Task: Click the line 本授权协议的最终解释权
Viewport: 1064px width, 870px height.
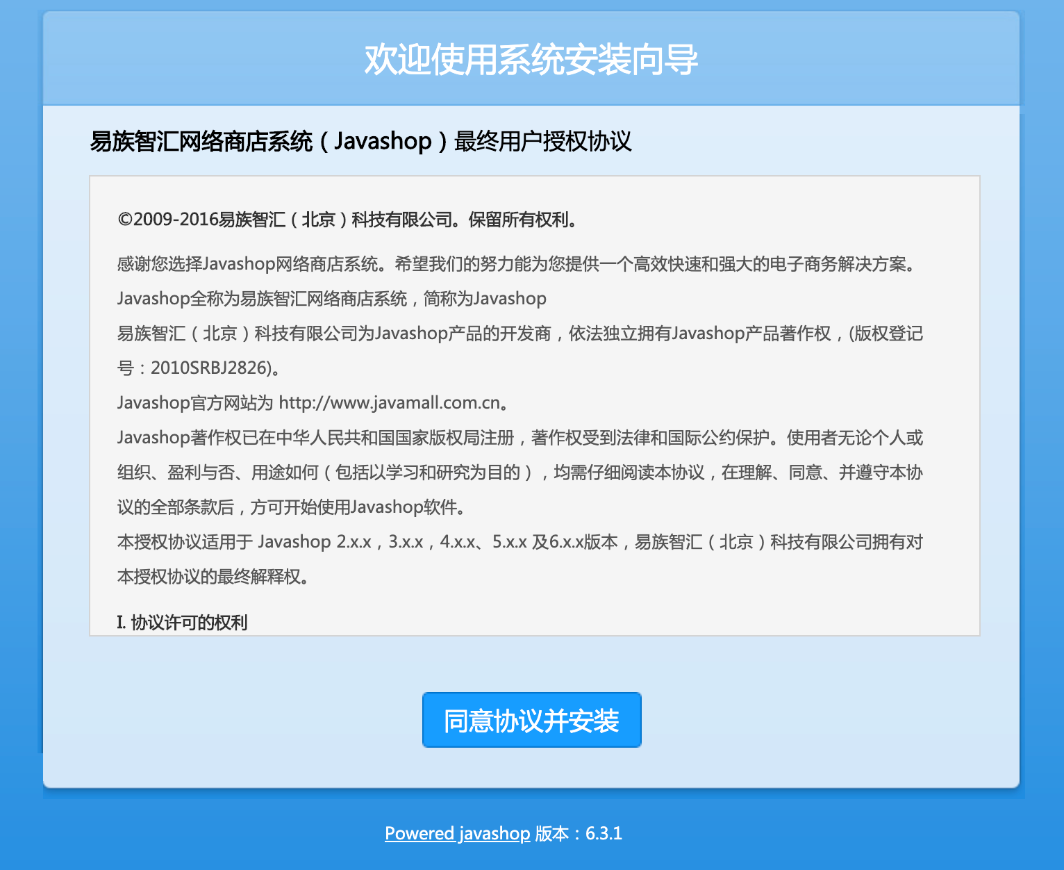Action: pos(213,577)
